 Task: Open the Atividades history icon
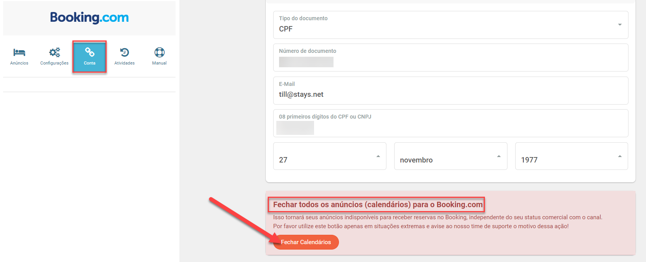click(x=125, y=52)
